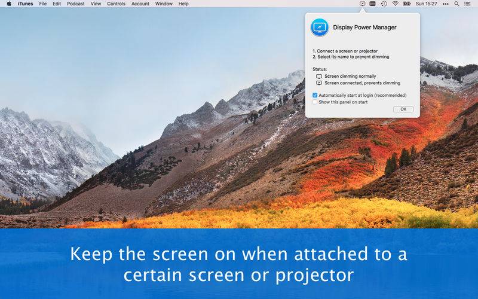478x299 pixels.
Task: Click '2. Select its name to prevent dimming'
Action: coord(351,57)
